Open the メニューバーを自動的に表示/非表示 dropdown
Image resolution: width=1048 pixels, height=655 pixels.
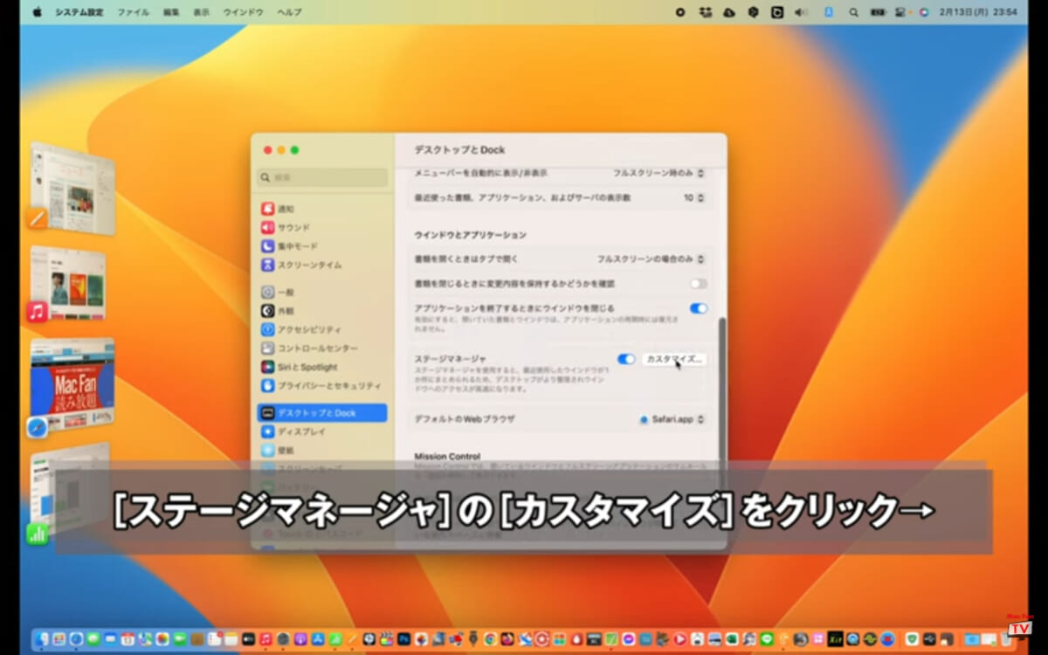(658, 174)
